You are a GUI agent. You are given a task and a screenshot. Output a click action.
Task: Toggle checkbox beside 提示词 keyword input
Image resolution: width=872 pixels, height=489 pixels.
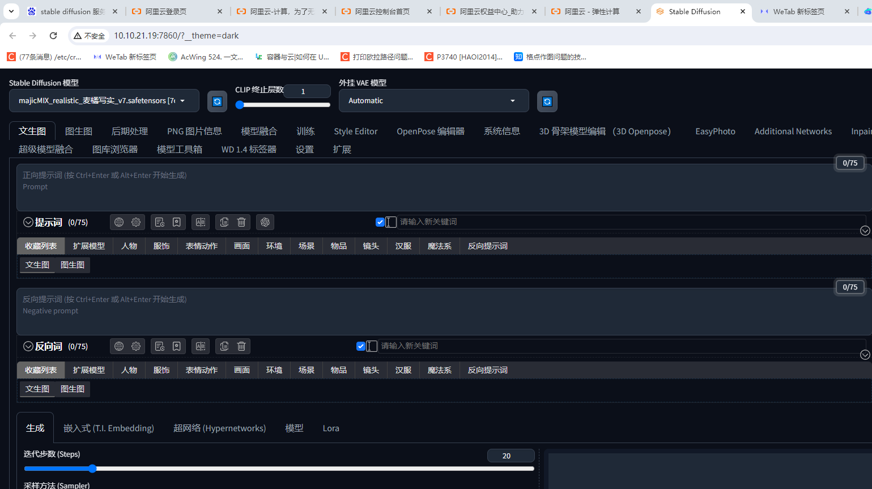[380, 222]
